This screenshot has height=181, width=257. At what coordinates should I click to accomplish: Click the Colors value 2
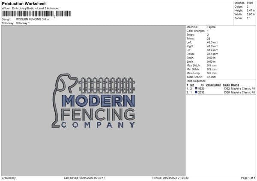[247, 7]
